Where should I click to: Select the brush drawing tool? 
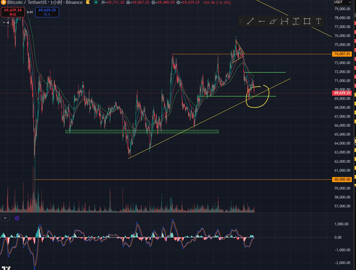273,21
